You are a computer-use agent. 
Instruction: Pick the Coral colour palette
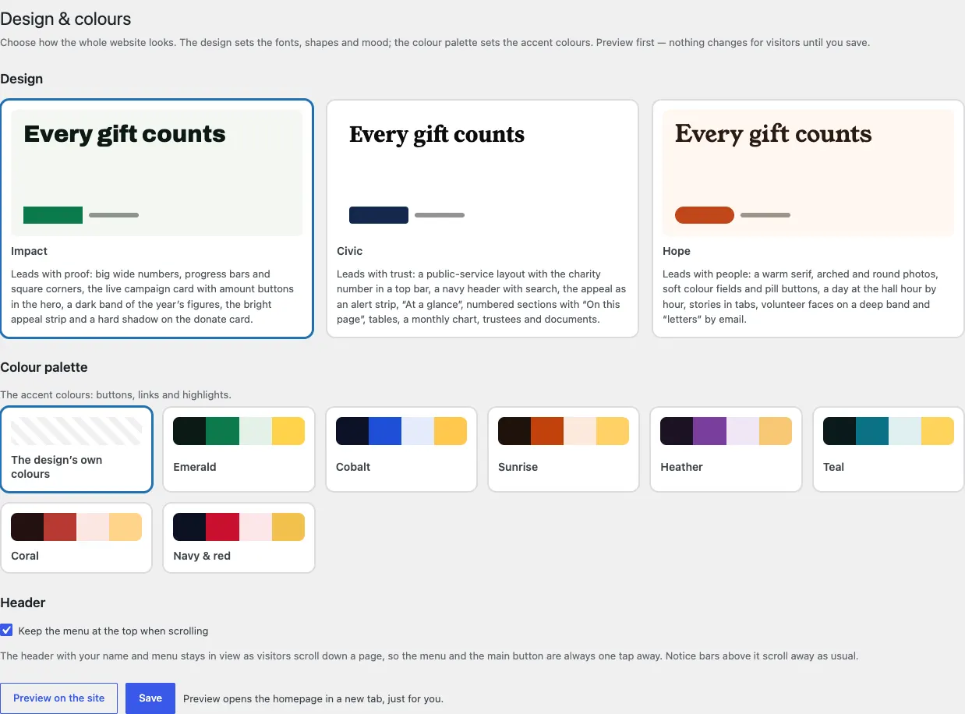pos(76,538)
